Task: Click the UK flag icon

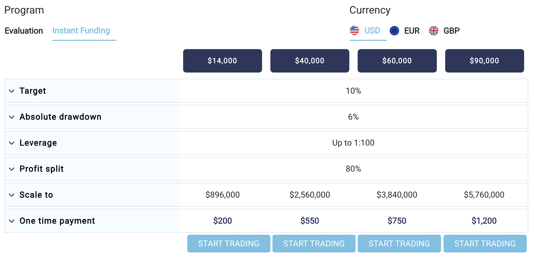Action: coord(434,30)
